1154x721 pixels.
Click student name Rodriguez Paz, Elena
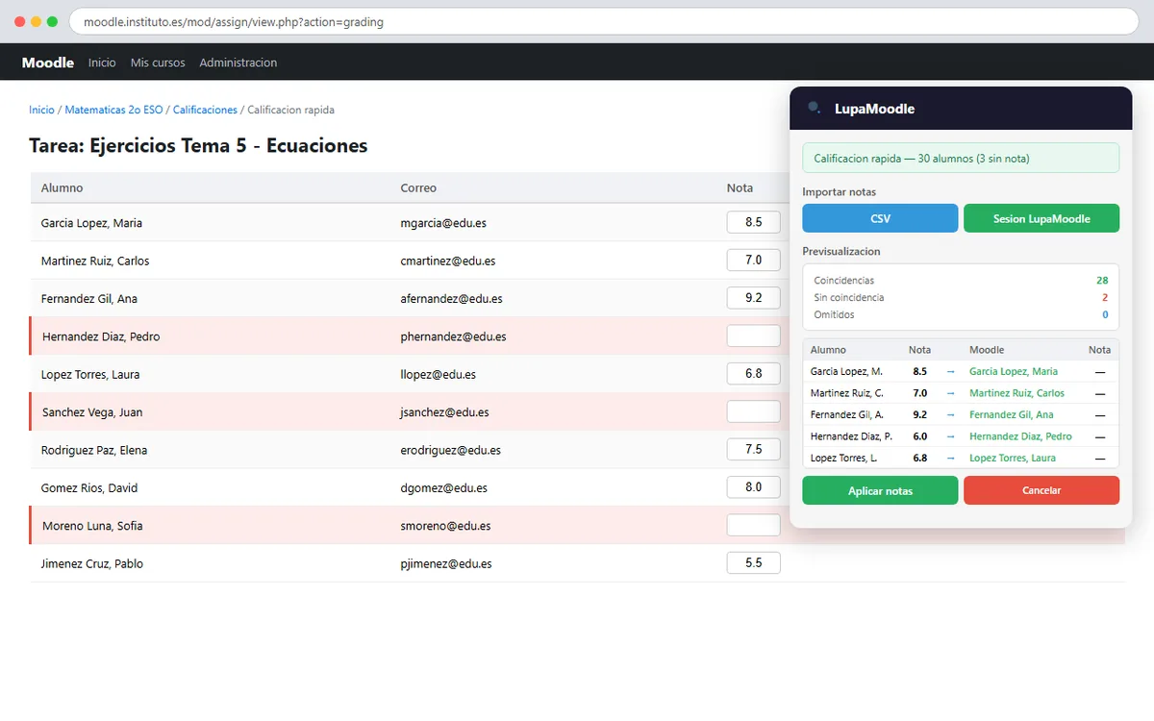coord(94,450)
